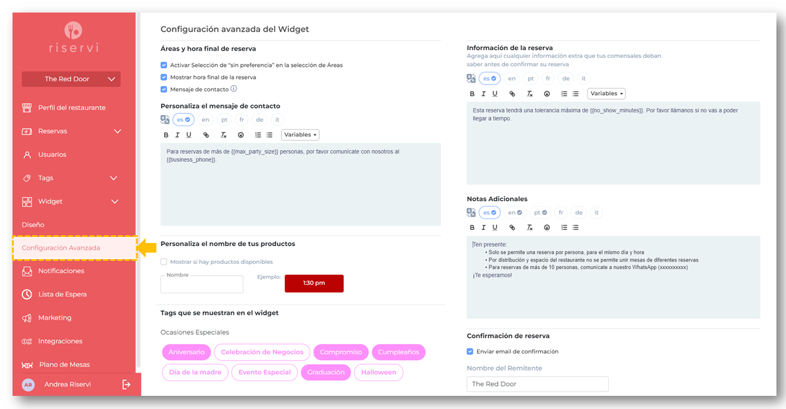
Task: Apply numbered list in Notas Adicionales editor
Action: [x=564, y=227]
